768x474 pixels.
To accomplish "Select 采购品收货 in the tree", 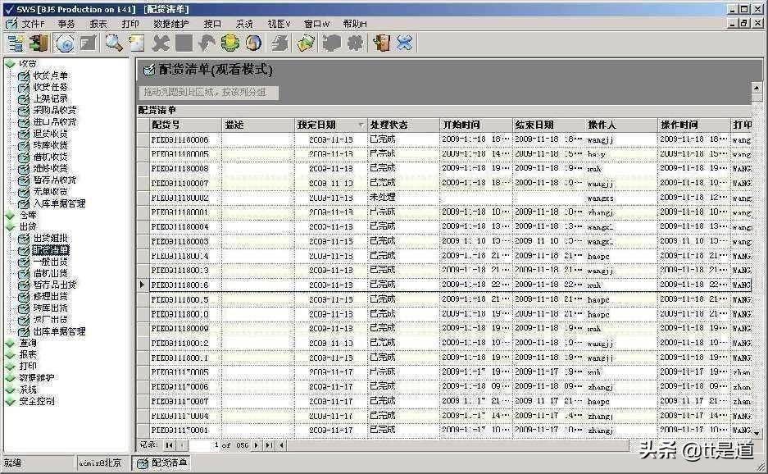I will click(55, 110).
